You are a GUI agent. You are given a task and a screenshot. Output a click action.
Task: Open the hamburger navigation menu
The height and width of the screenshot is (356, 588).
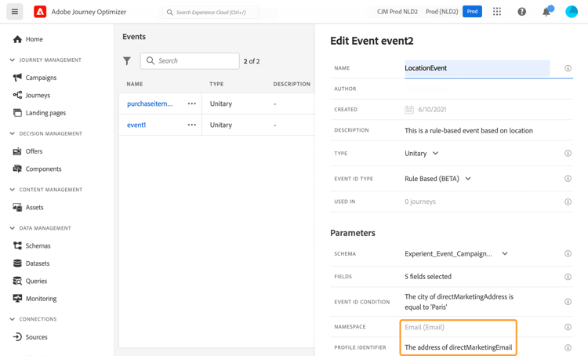tap(15, 12)
